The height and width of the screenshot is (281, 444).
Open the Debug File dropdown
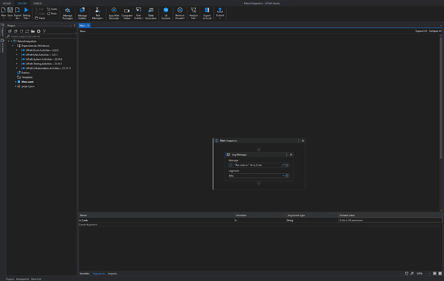coord(26,17)
